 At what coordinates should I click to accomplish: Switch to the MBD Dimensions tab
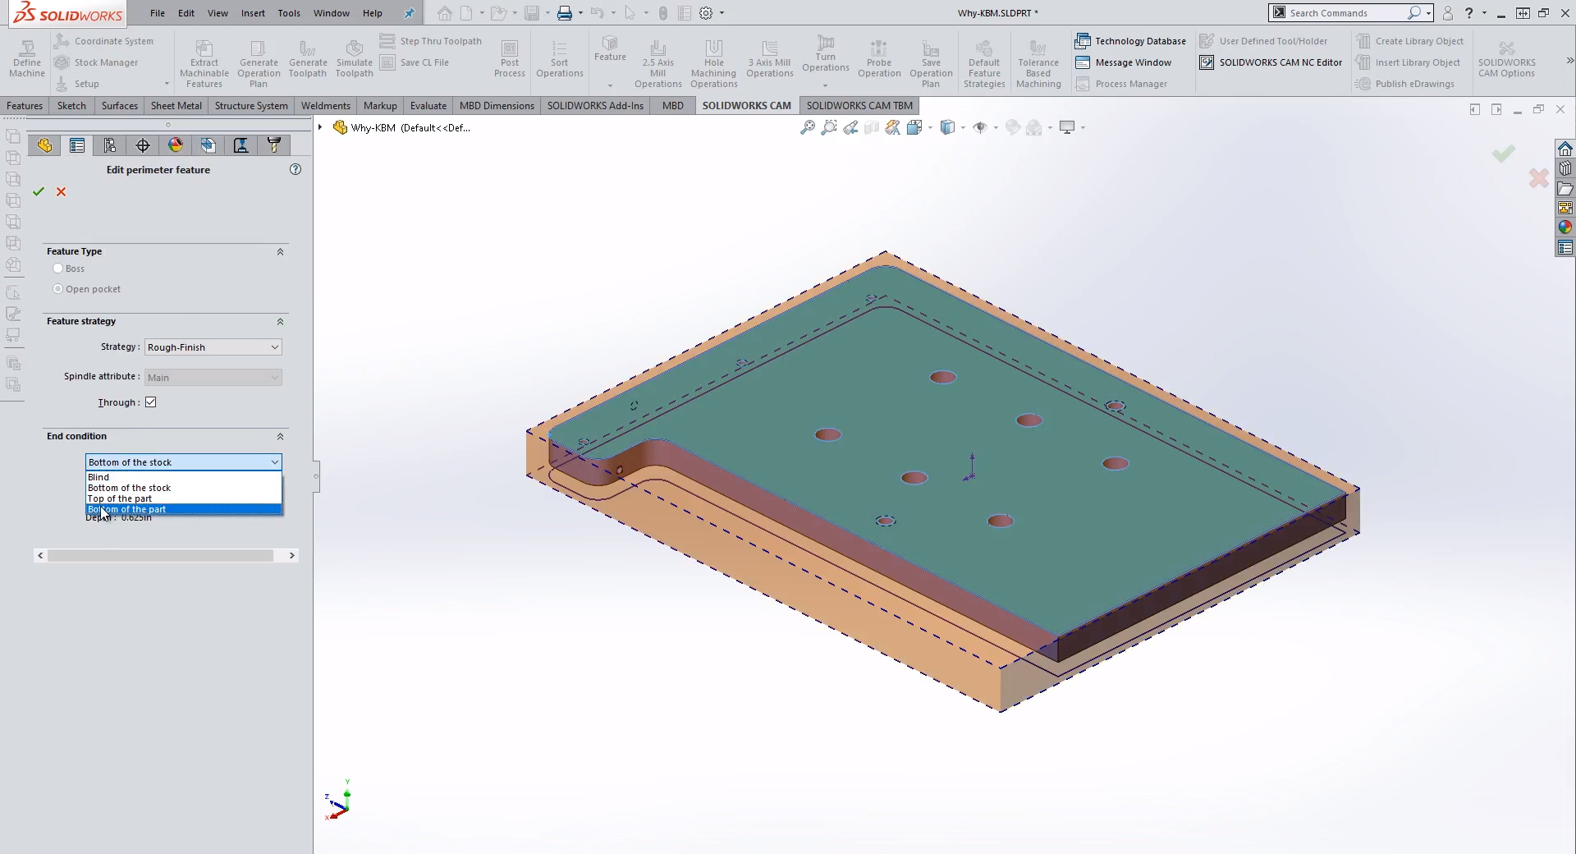pyautogui.click(x=497, y=105)
